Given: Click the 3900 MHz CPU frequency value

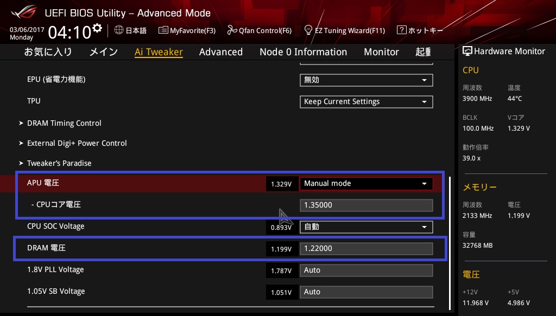Looking at the screenshot, I should (477, 99).
